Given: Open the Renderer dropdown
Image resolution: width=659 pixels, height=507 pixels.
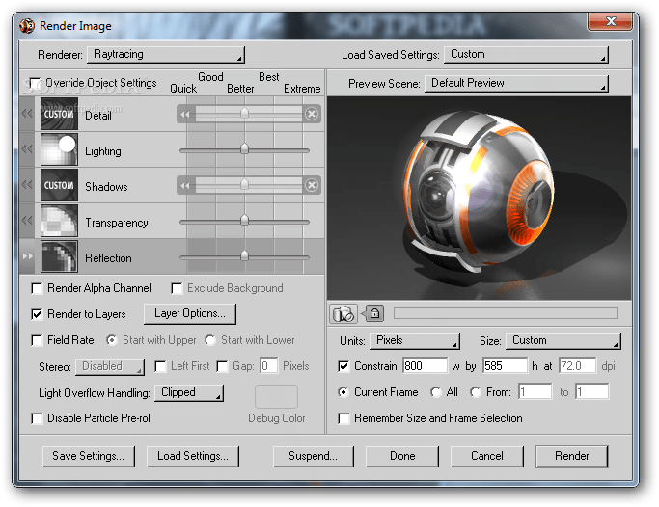Looking at the screenshot, I should (166, 55).
